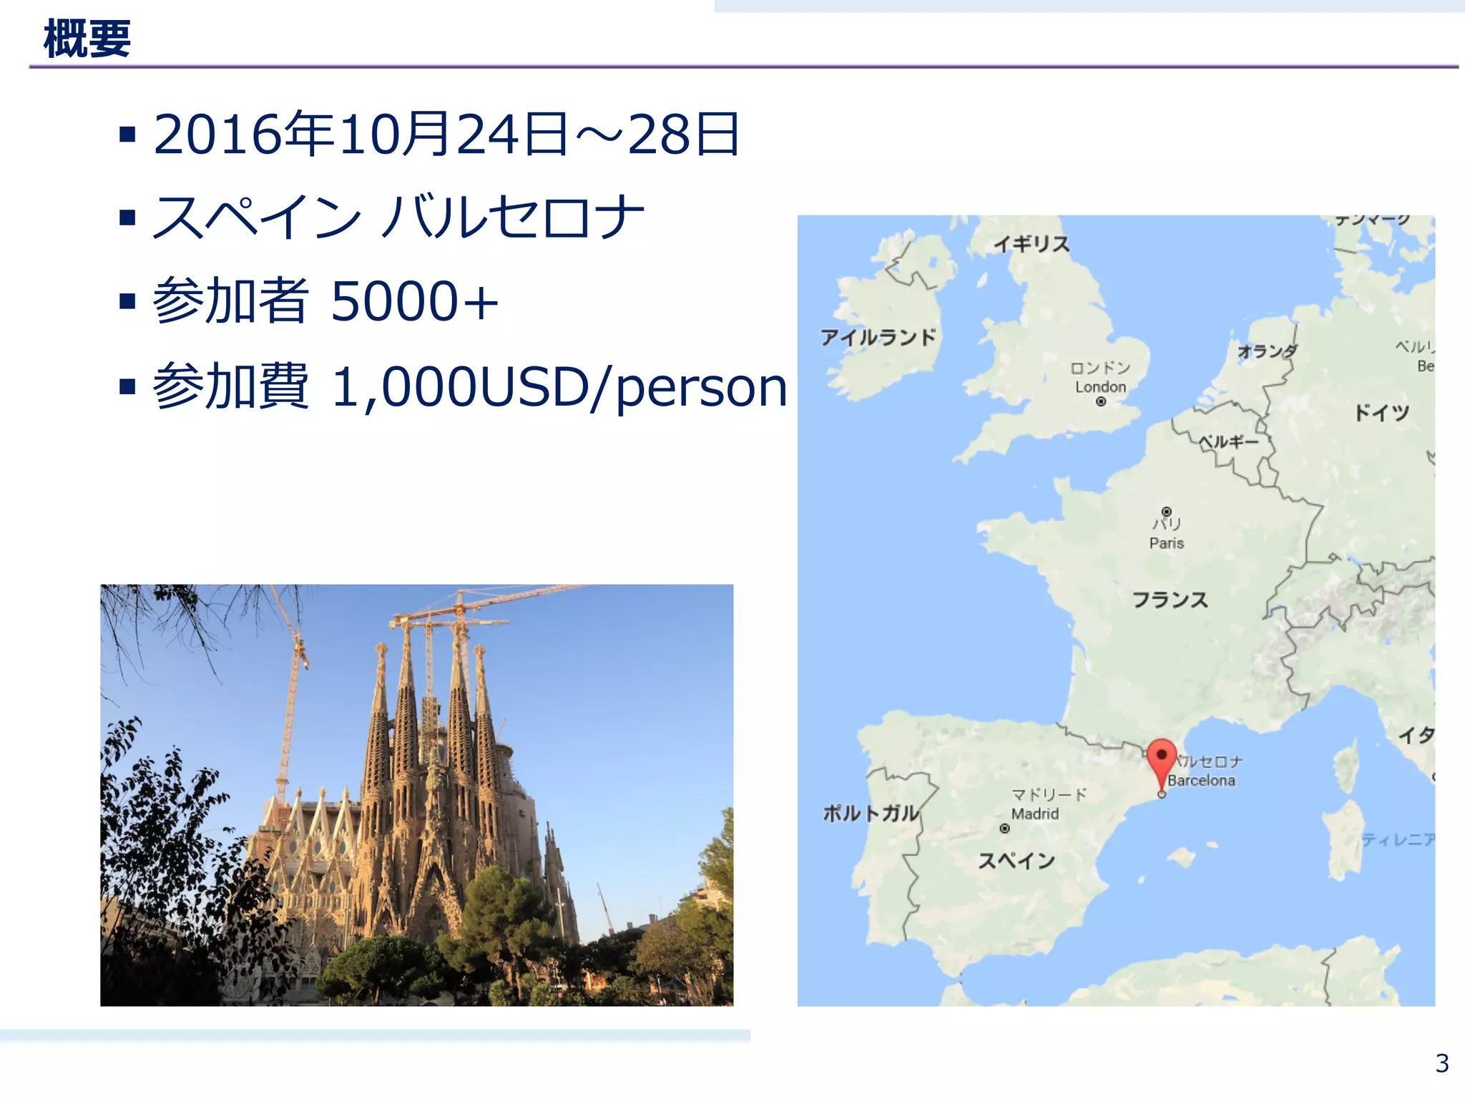Select the bullet 参加費 1,000USD/person
The height and width of the screenshot is (1099, 1465).
(470, 386)
